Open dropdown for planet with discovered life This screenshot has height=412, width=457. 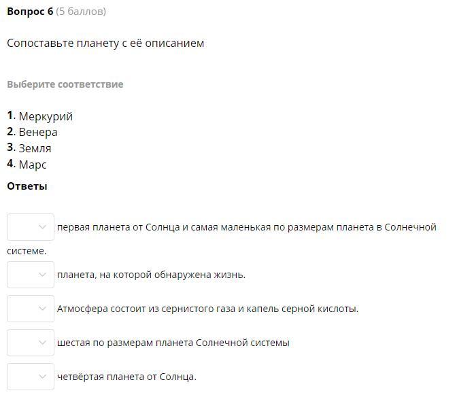pyautogui.click(x=31, y=275)
